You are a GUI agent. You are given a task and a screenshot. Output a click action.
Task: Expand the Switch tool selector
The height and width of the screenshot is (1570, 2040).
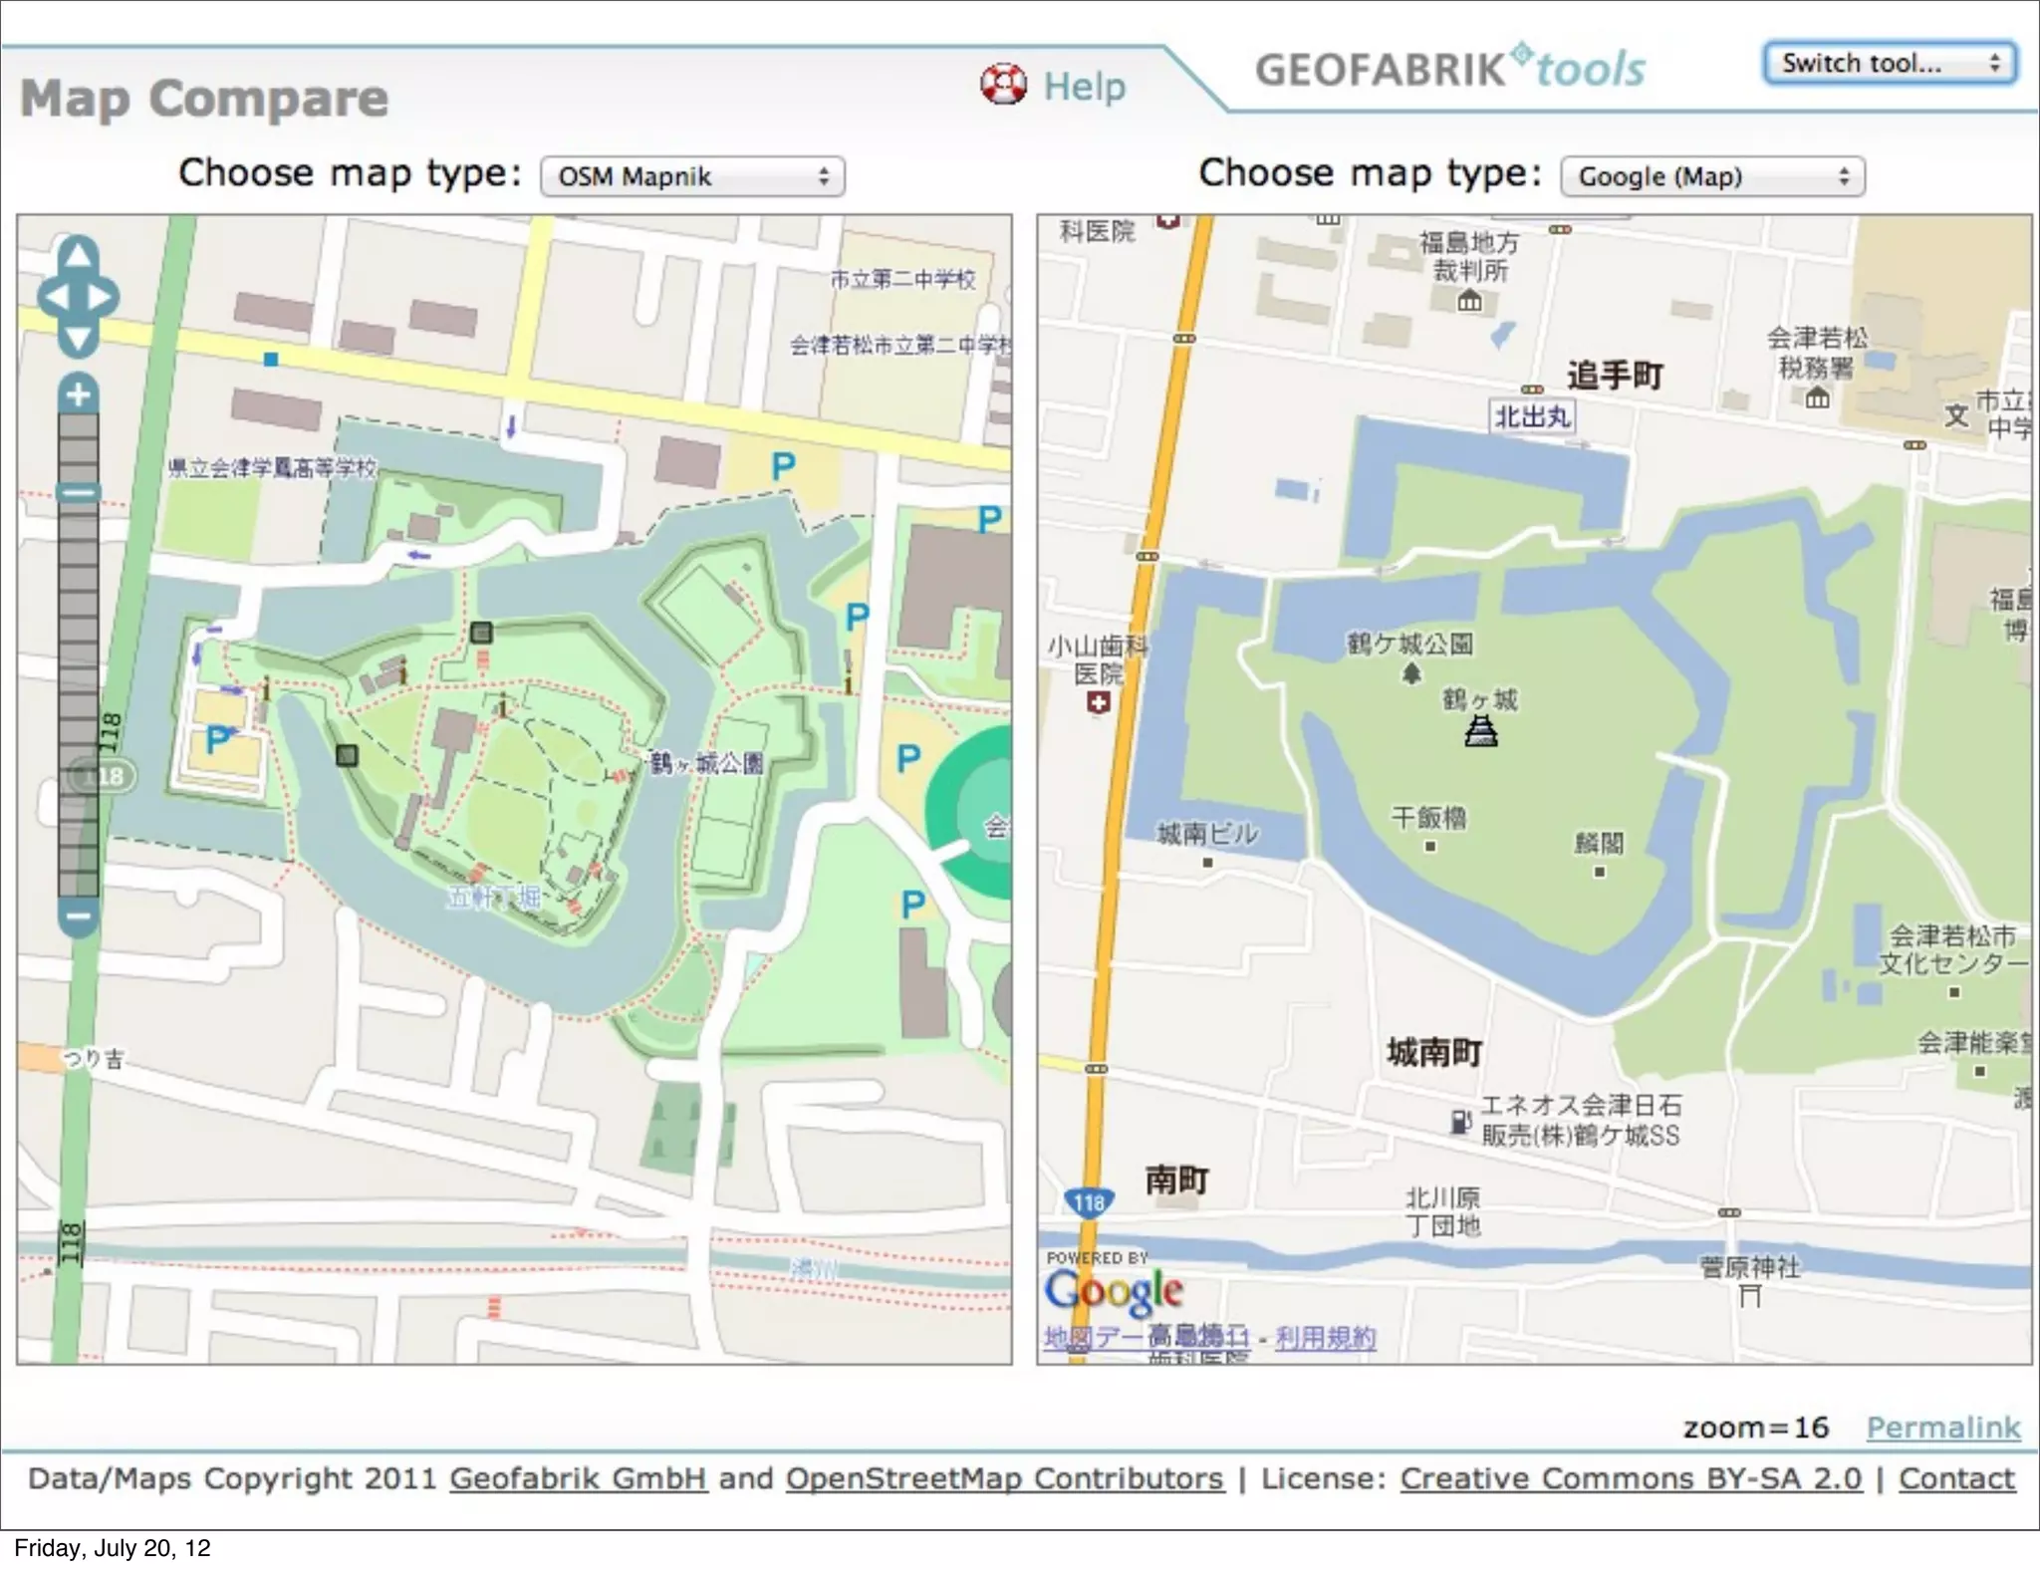tap(1890, 64)
